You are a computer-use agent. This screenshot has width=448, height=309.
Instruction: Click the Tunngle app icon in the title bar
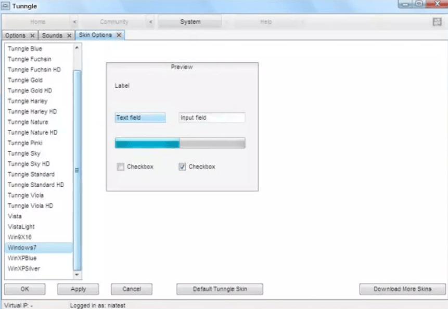click(5, 6)
